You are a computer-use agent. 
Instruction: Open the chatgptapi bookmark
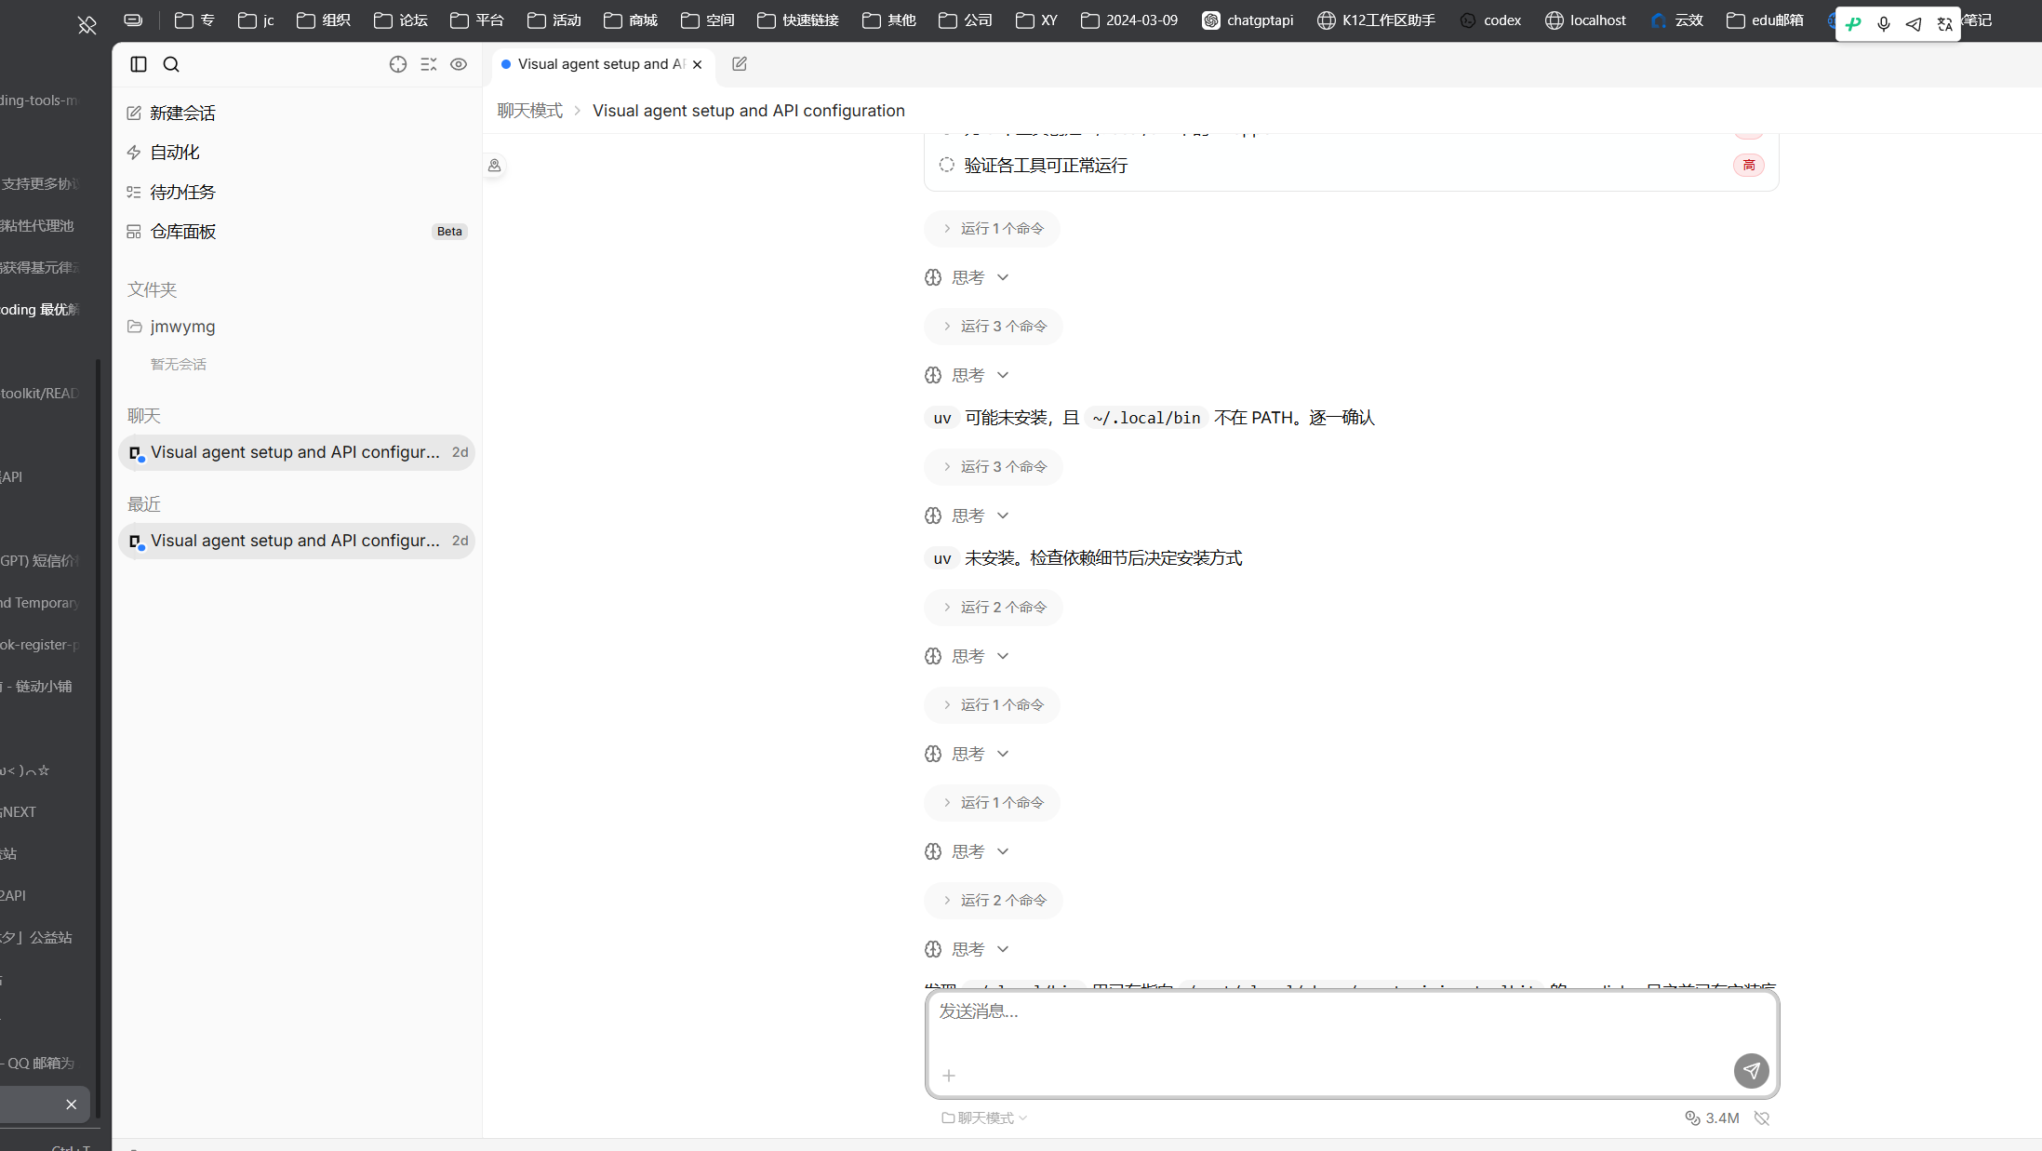click(1248, 20)
